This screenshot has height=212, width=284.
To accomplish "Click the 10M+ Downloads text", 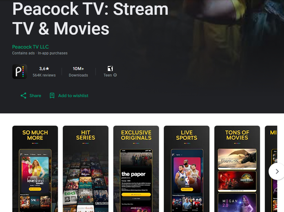I will click(78, 72).
